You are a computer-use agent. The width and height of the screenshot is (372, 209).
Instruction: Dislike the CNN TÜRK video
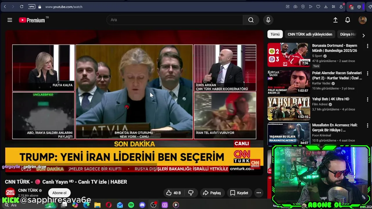[191, 193]
